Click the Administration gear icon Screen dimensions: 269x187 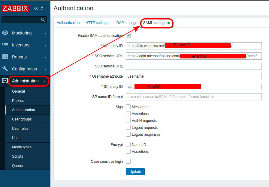pyautogui.click(x=5, y=81)
